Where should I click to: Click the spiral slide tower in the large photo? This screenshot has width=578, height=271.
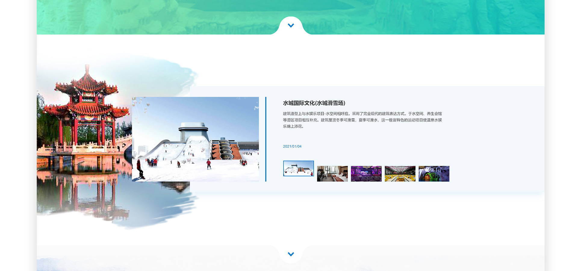click(225, 148)
